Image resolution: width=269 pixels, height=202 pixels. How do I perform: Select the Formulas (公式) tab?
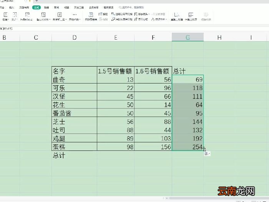37,7
